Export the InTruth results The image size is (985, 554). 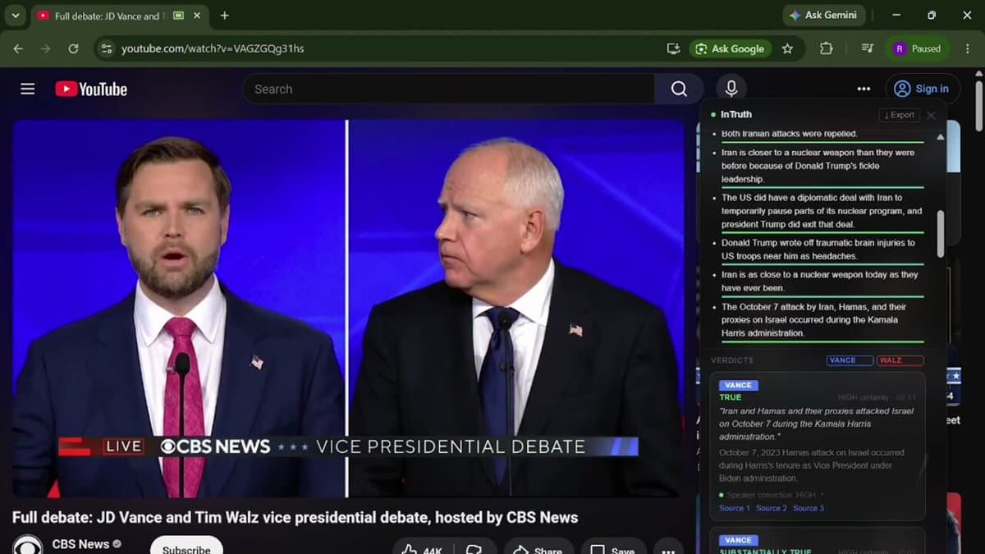pos(899,115)
